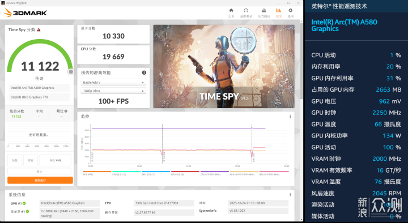Click the info icon on 预估的游戏效能
This screenshot has width=408, height=223.
pos(144,73)
